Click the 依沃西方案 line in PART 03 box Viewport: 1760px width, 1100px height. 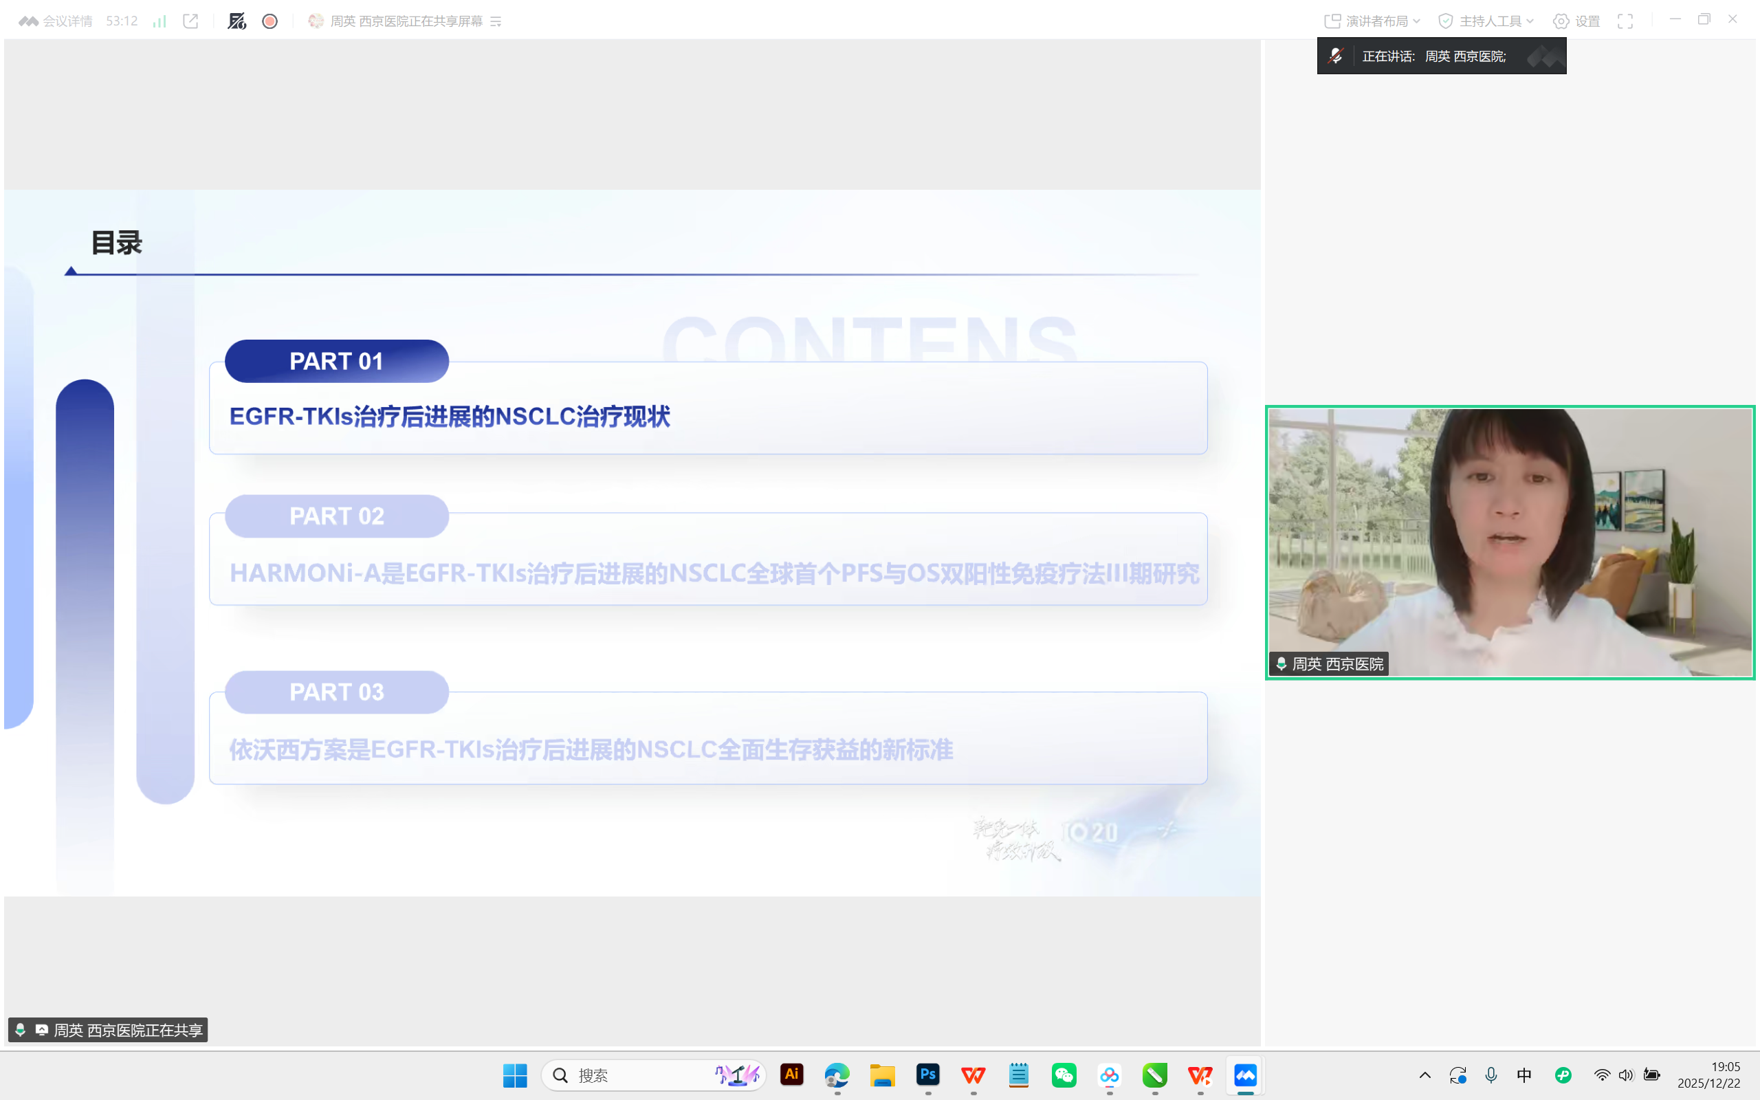(591, 749)
